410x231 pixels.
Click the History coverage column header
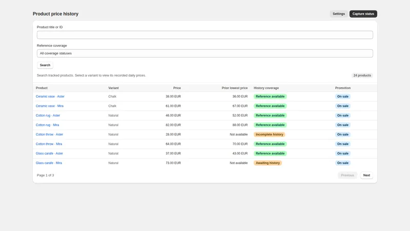(x=266, y=88)
